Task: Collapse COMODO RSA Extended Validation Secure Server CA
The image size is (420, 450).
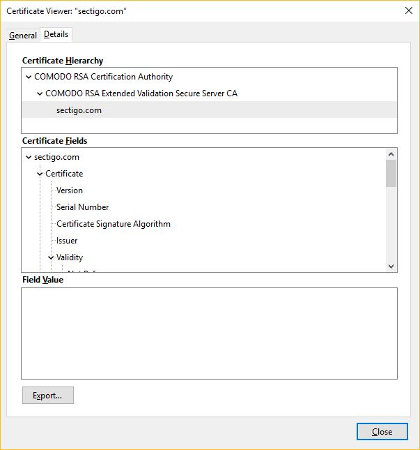Action: coord(40,93)
